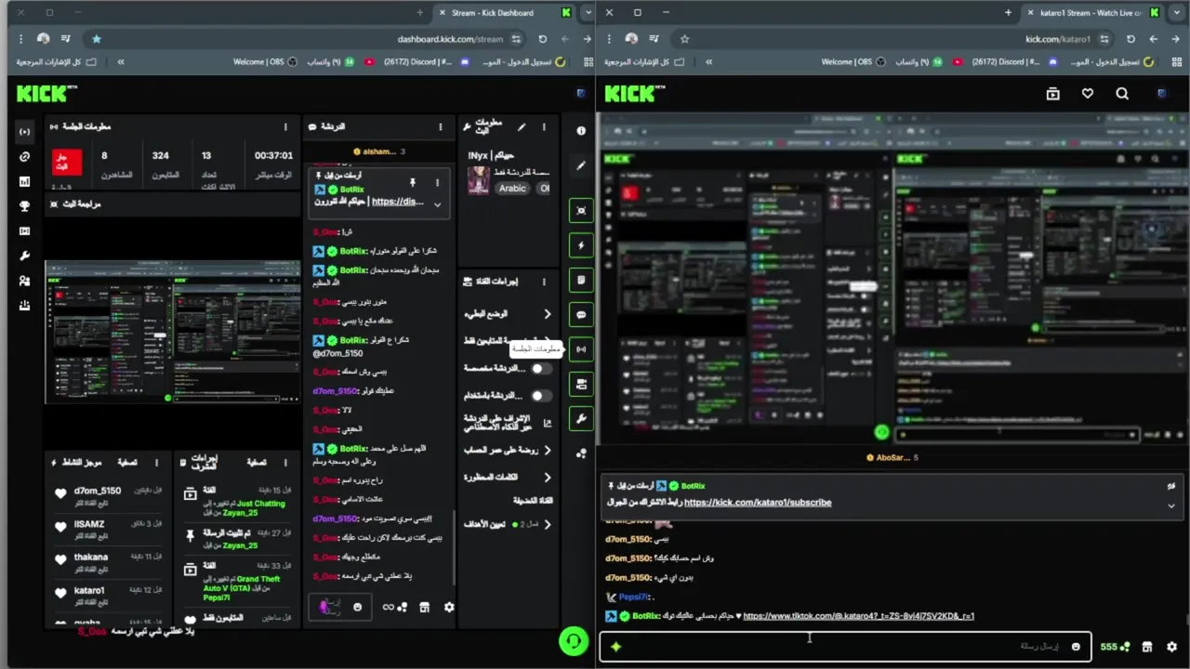Open the moderator actions panel kebab menu
Screen dimensions: 1190x669
285,463
